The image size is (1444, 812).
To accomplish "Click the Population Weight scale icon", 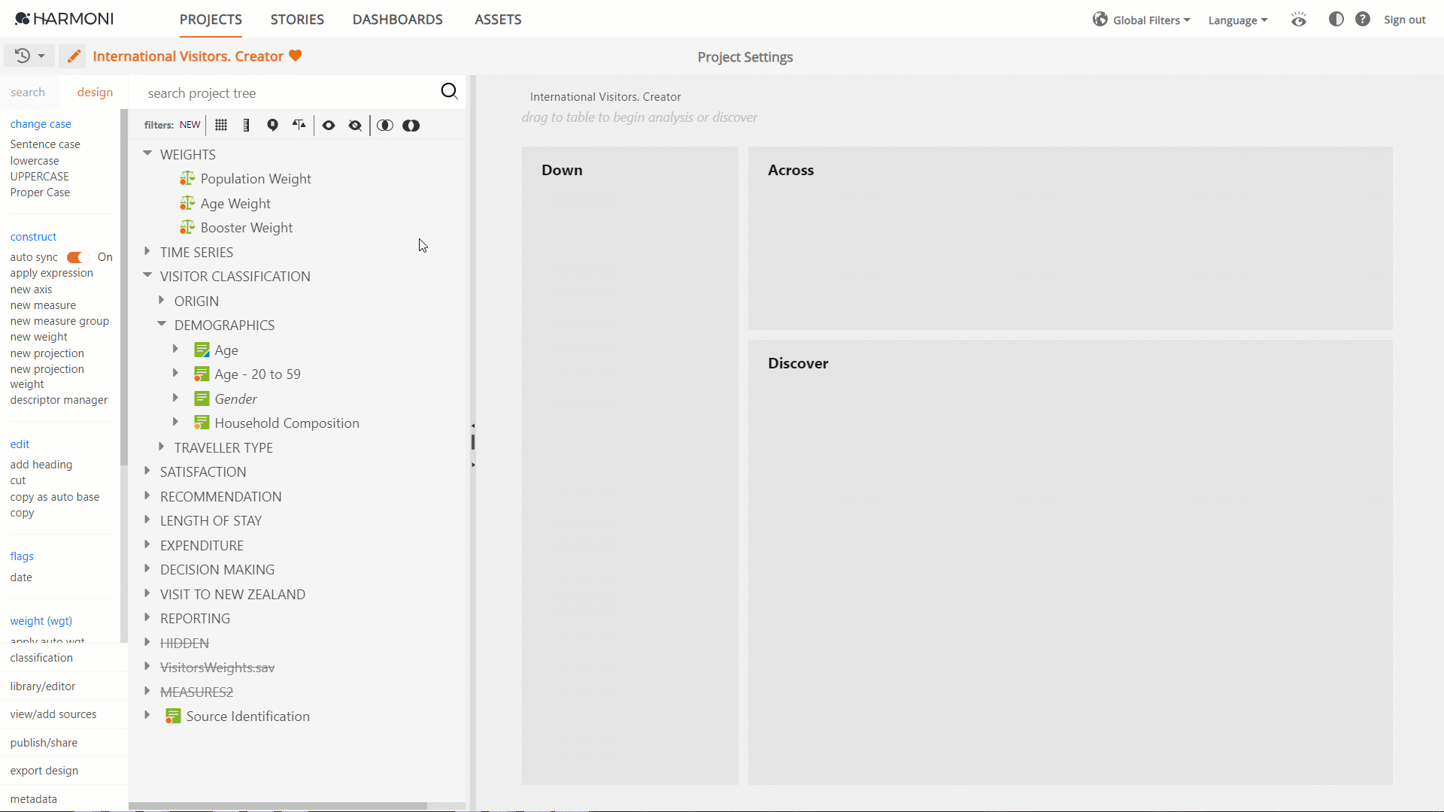I will coord(187,179).
